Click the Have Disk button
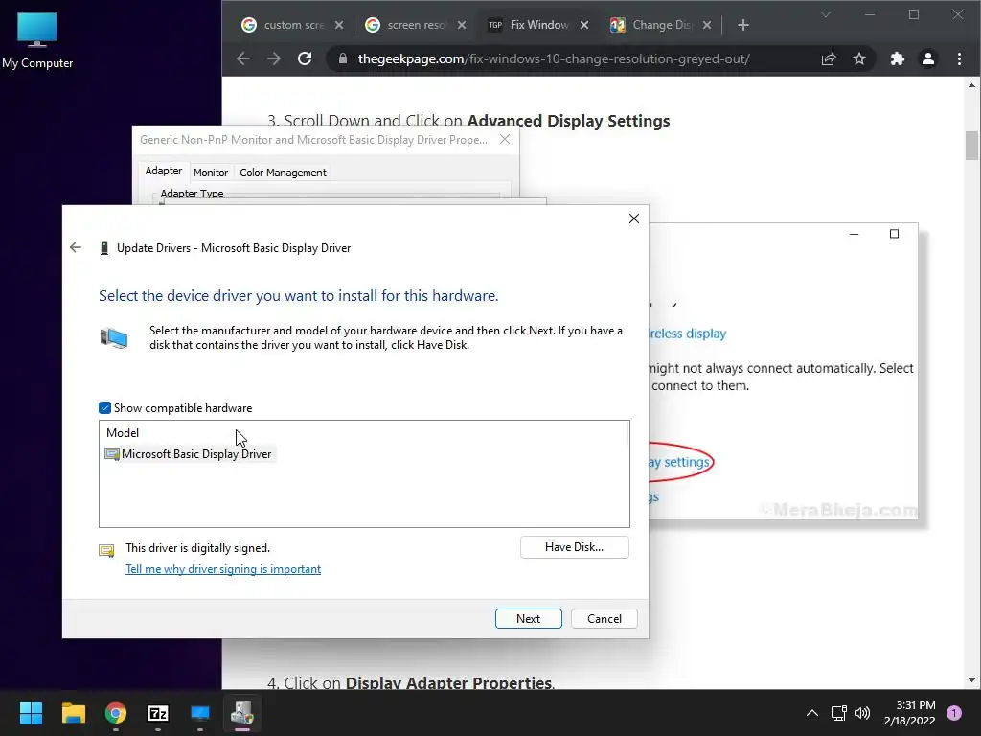This screenshot has width=981, height=736. click(x=575, y=547)
